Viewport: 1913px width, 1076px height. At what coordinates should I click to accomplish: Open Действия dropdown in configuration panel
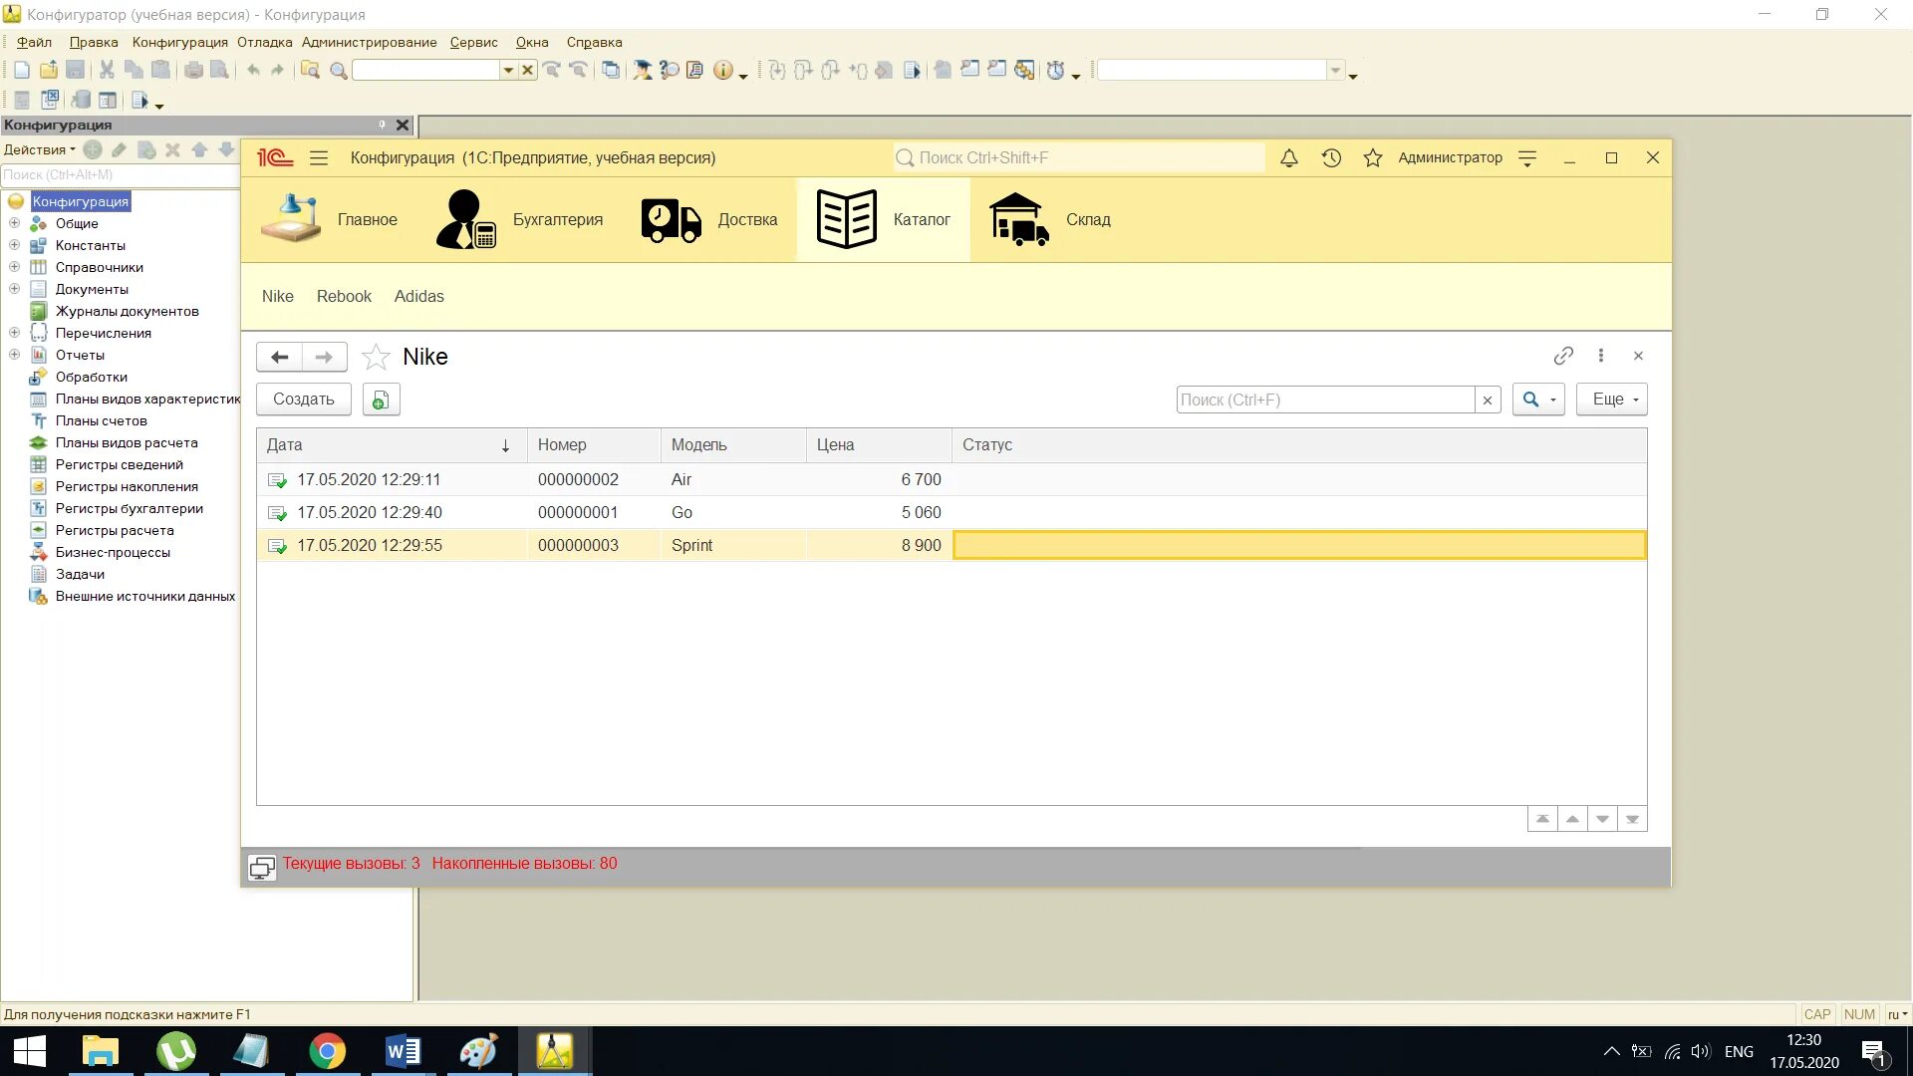coord(39,149)
